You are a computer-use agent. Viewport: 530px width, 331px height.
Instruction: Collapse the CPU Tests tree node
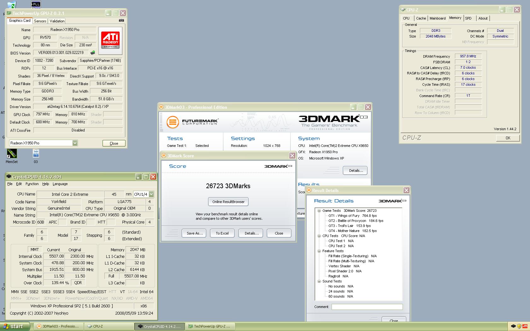click(x=319, y=236)
